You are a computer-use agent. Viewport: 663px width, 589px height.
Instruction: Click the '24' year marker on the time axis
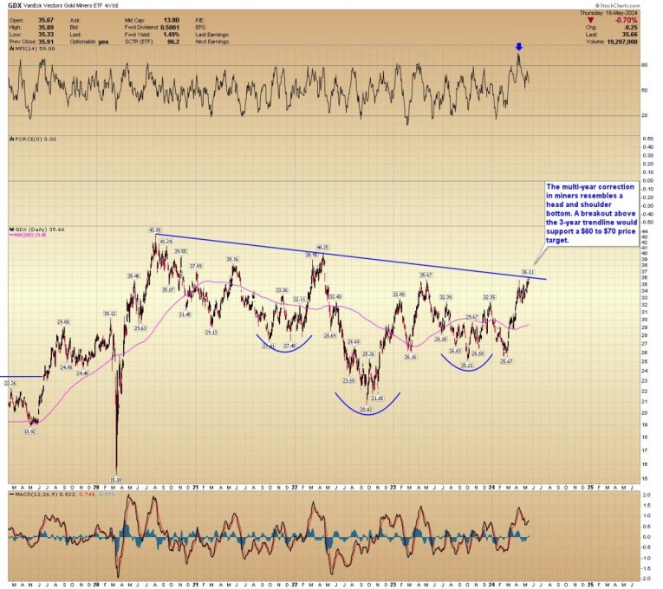tap(490, 488)
